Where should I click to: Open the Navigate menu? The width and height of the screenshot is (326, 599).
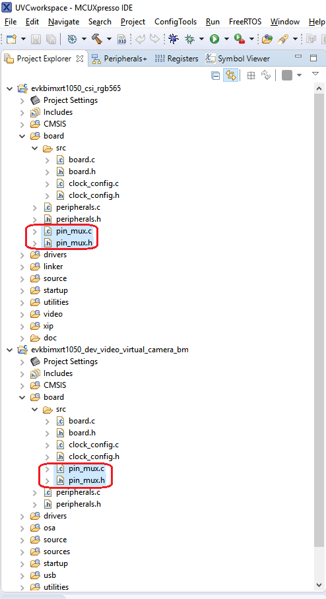click(63, 22)
